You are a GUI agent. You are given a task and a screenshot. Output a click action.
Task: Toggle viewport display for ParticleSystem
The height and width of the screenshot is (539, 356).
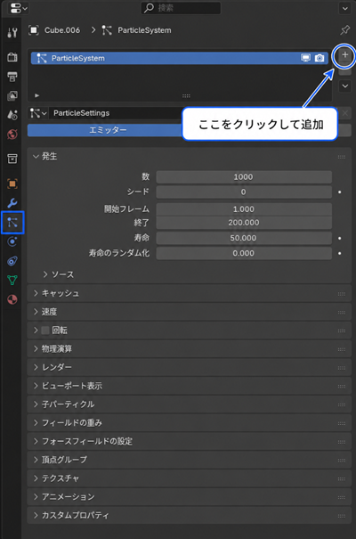tap(305, 58)
